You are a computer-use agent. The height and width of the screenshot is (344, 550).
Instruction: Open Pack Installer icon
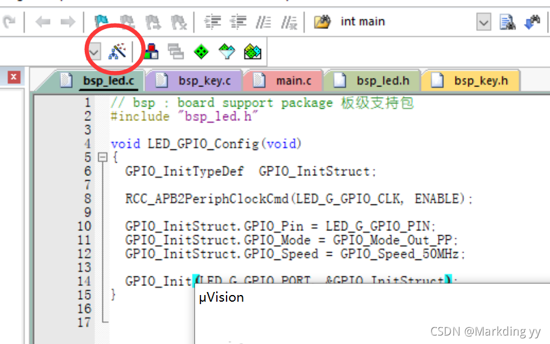point(253,51)
